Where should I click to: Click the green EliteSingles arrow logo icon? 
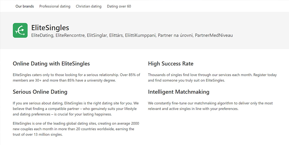click(x=20, y=30)
